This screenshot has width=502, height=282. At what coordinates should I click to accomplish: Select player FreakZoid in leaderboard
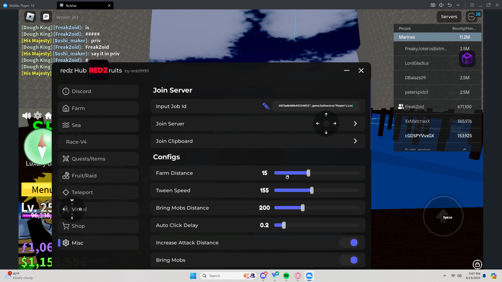pos(437,107)
